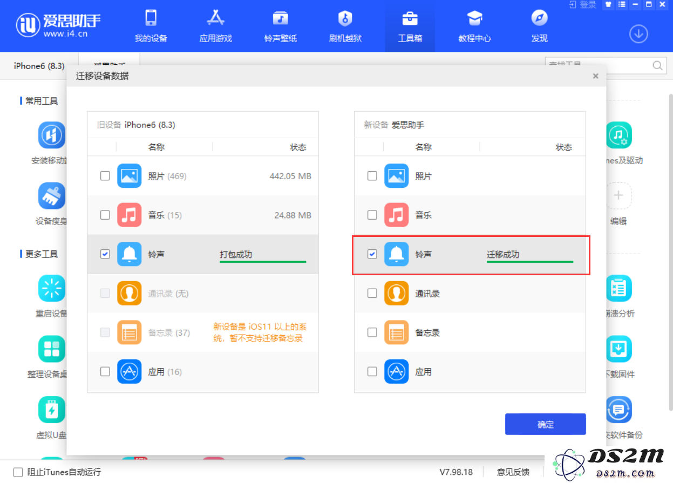Click 24.88 MB music size value

click(x=293, y=215)
